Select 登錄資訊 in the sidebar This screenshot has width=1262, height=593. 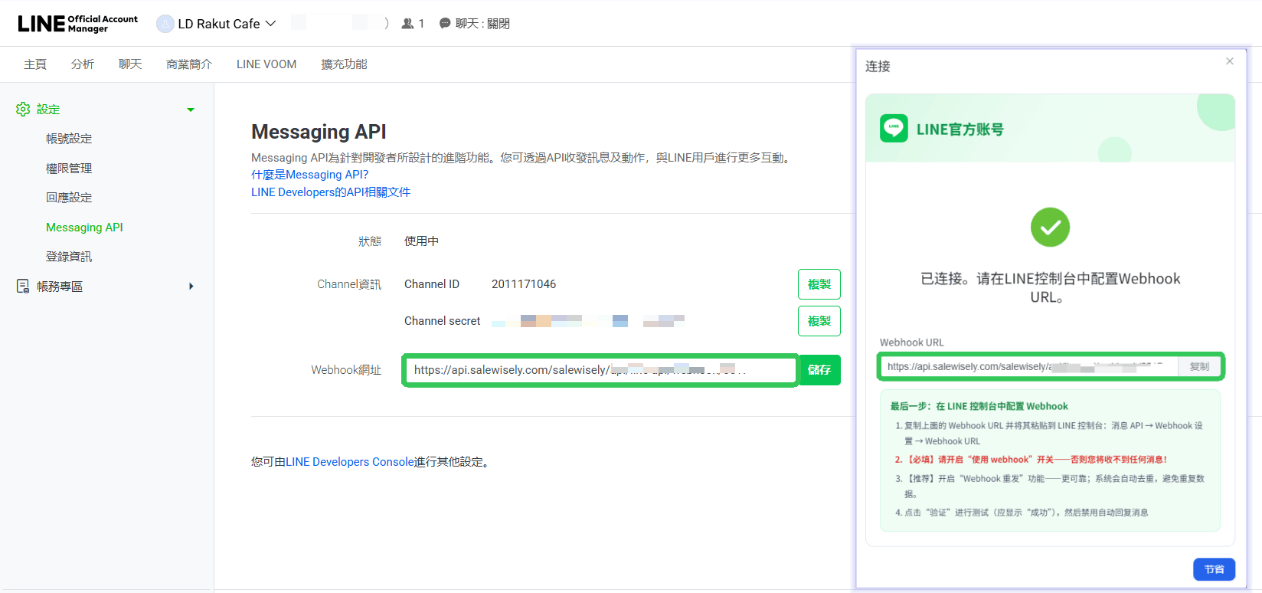69,257
